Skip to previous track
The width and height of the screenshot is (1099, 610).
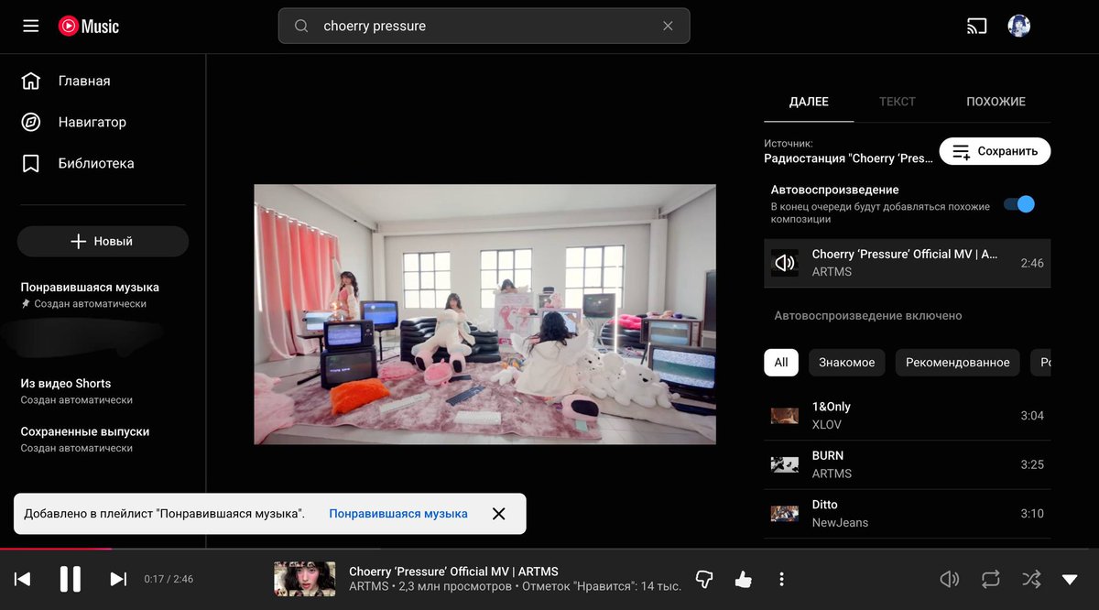(23, 579)
